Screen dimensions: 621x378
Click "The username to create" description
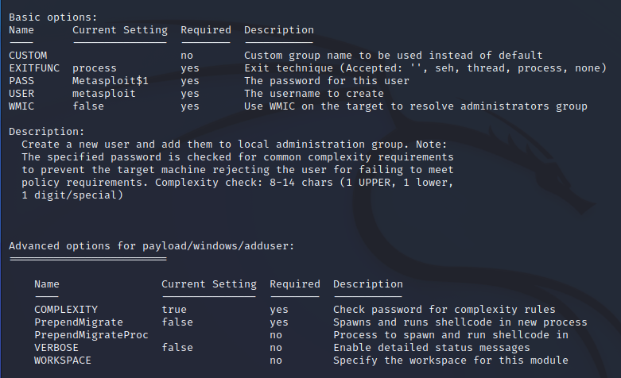pos(314,94)
